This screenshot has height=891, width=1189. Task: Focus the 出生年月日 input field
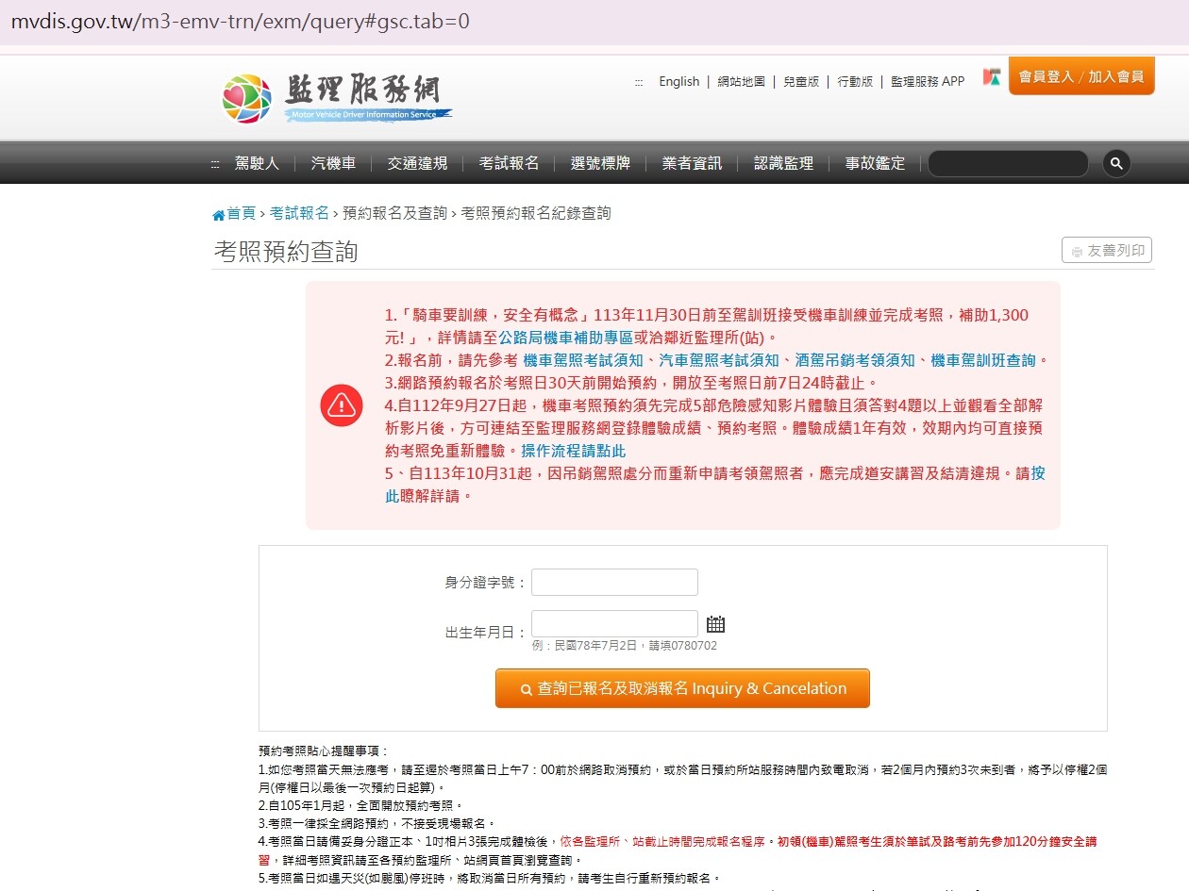coord(614,624)
